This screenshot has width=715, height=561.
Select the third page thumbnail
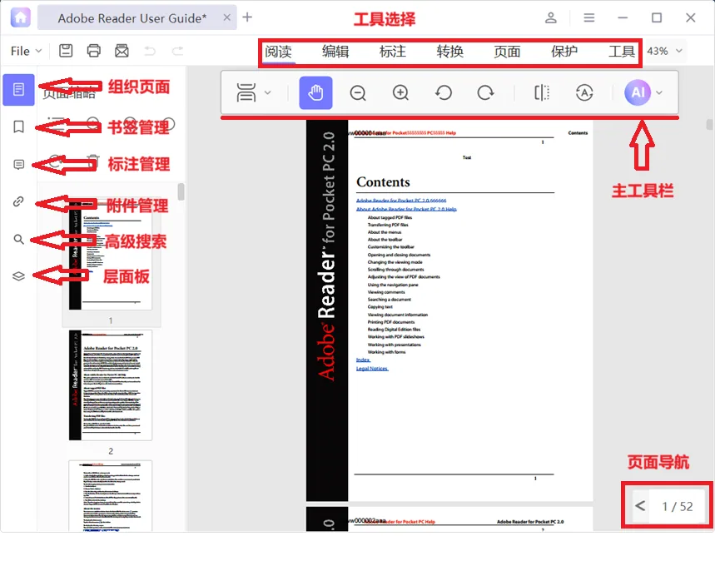111,496
